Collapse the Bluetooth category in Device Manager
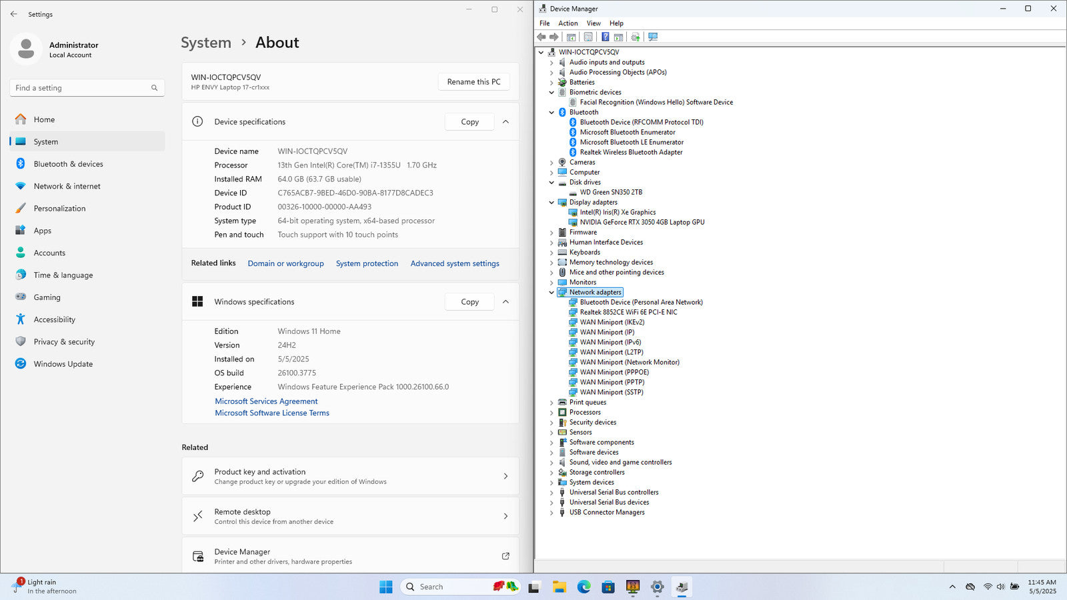 click(x=552, y=112)
